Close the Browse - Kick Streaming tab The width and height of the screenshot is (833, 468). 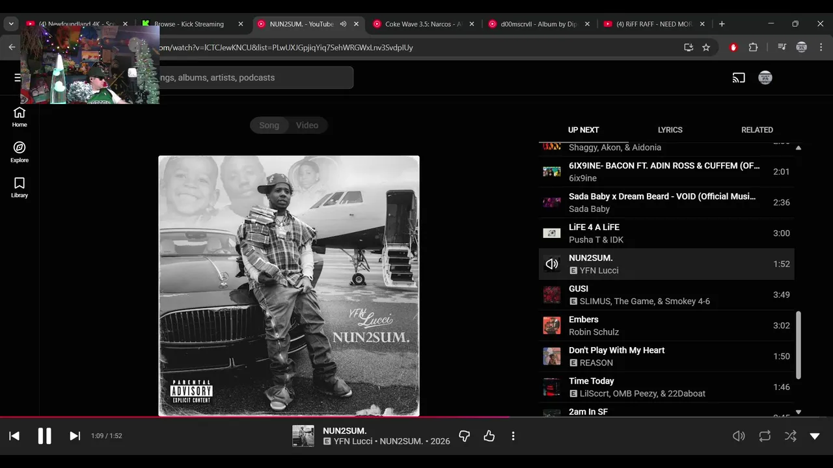241,24
